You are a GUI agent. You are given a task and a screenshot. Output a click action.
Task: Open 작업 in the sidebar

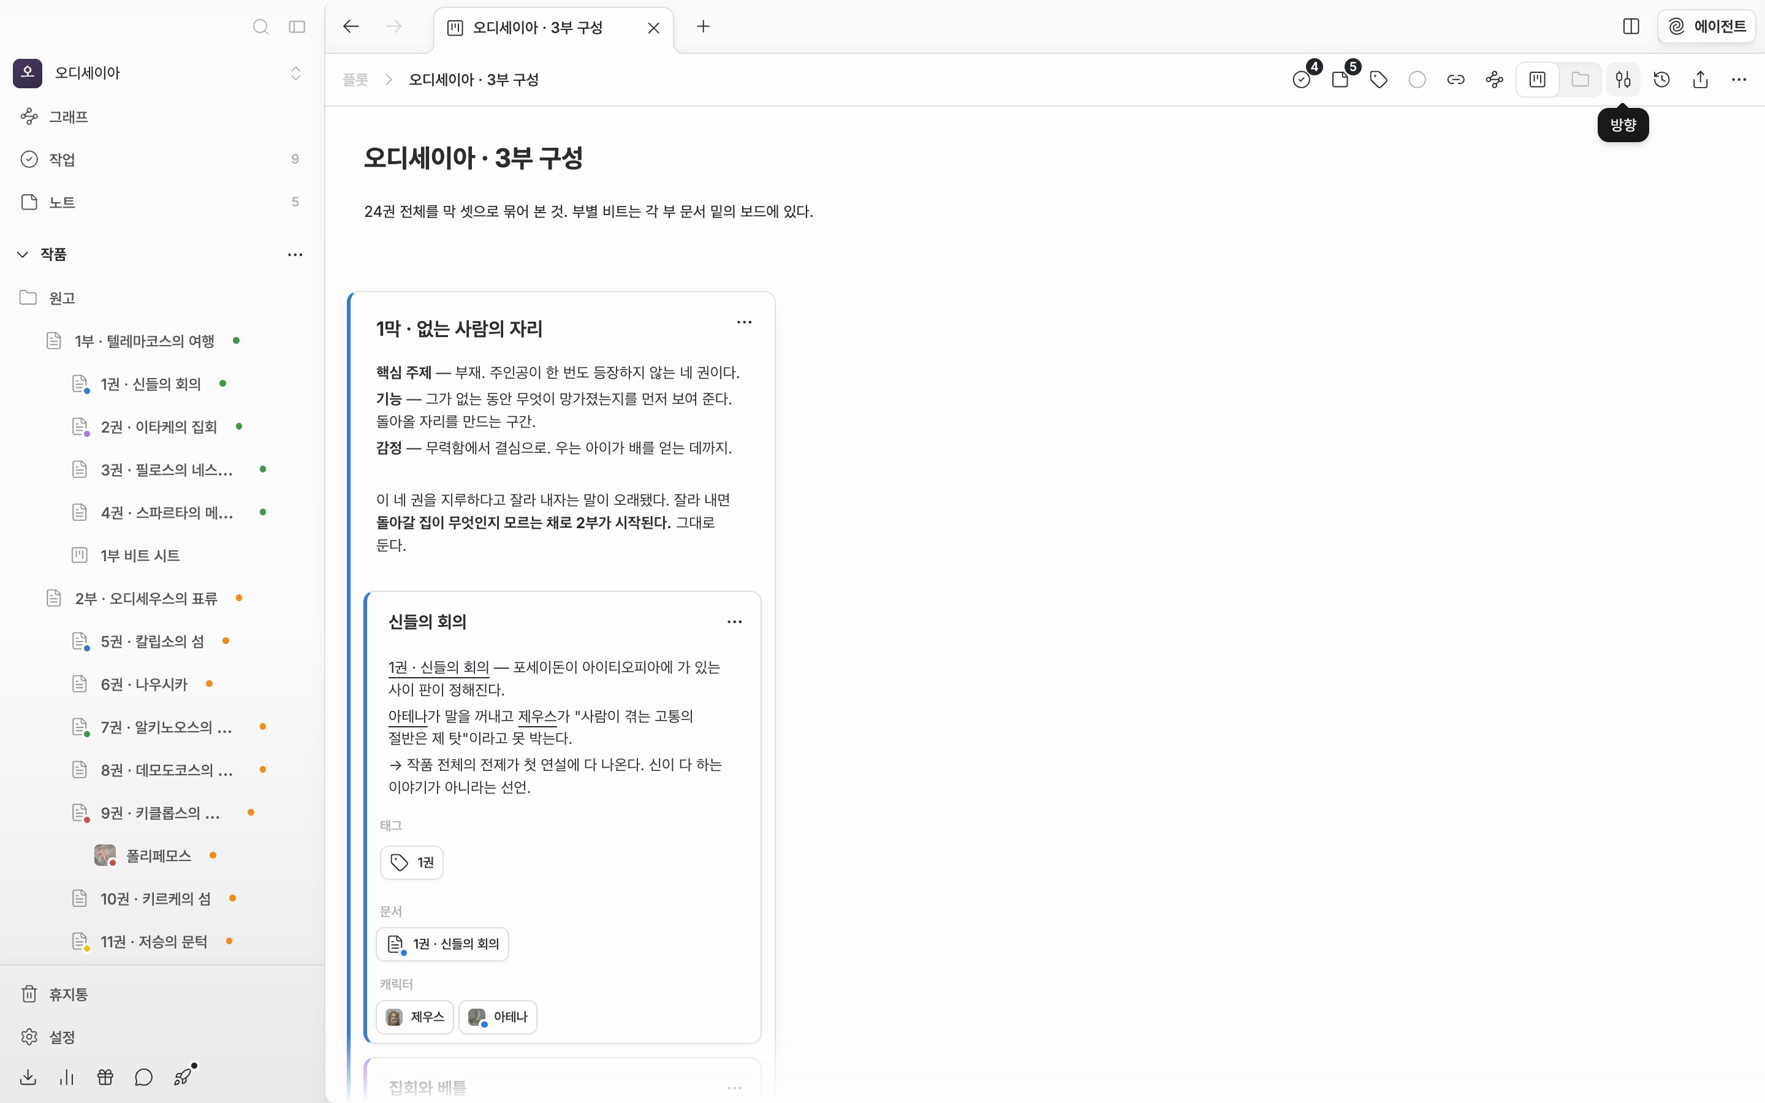coord(161,159)
